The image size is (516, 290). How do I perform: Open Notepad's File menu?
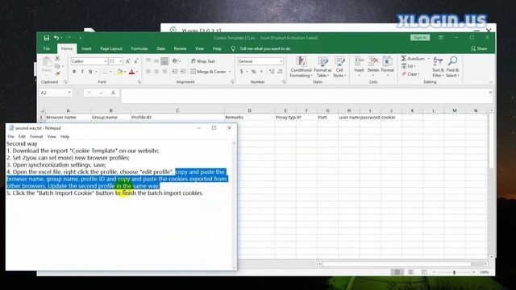(10, 136)
